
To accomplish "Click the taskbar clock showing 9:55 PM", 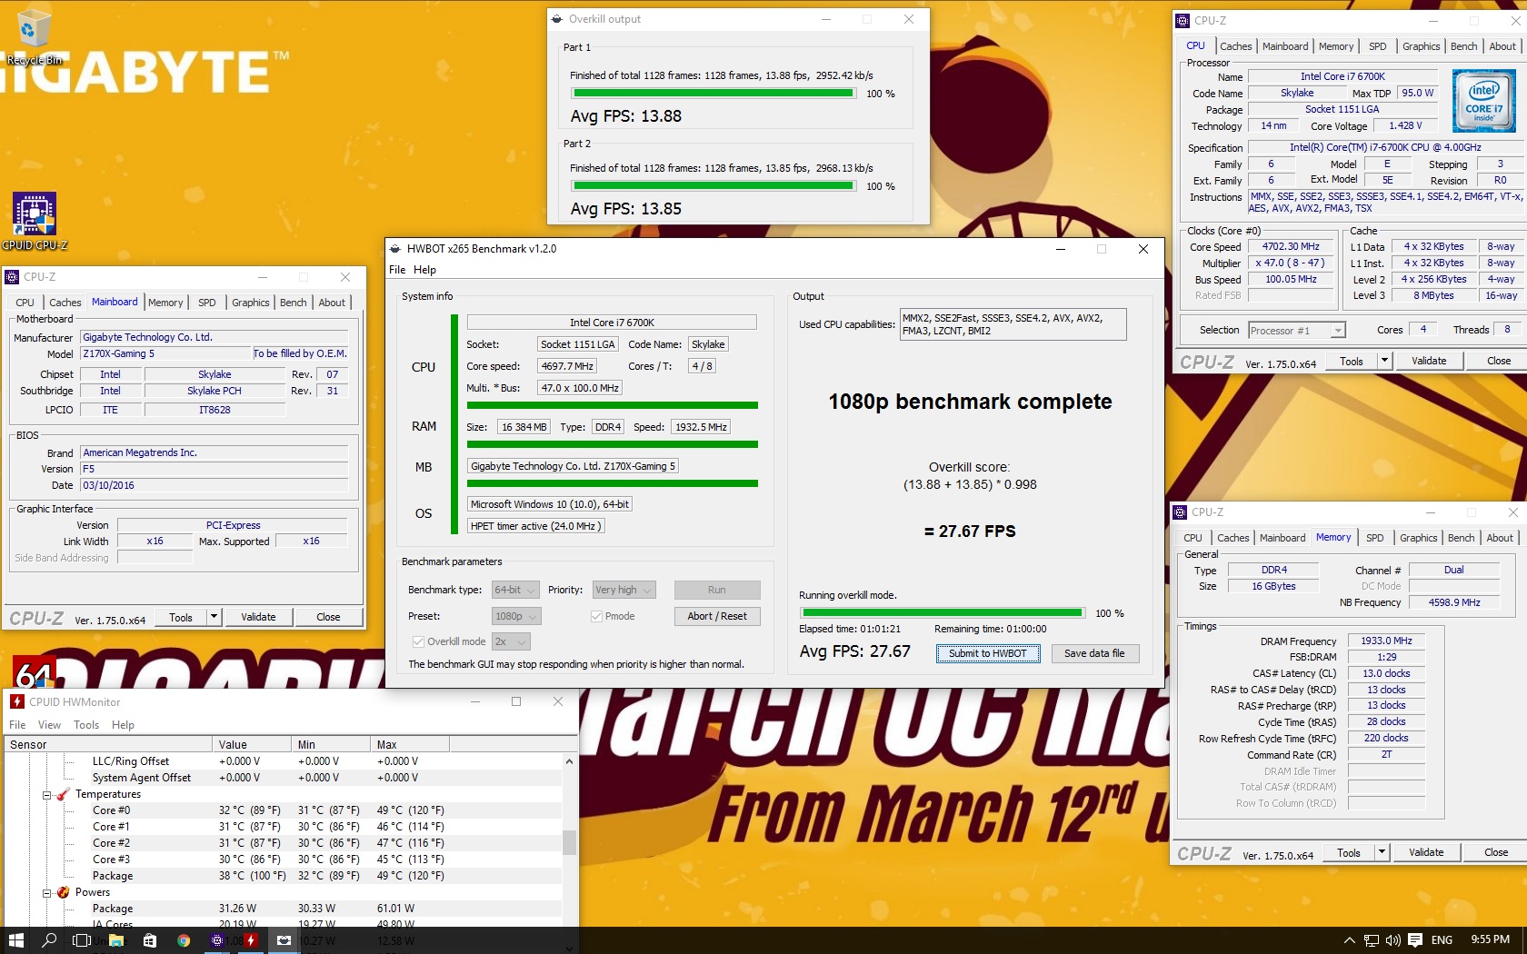I will pyautogui.click(x=1490, y=940).
